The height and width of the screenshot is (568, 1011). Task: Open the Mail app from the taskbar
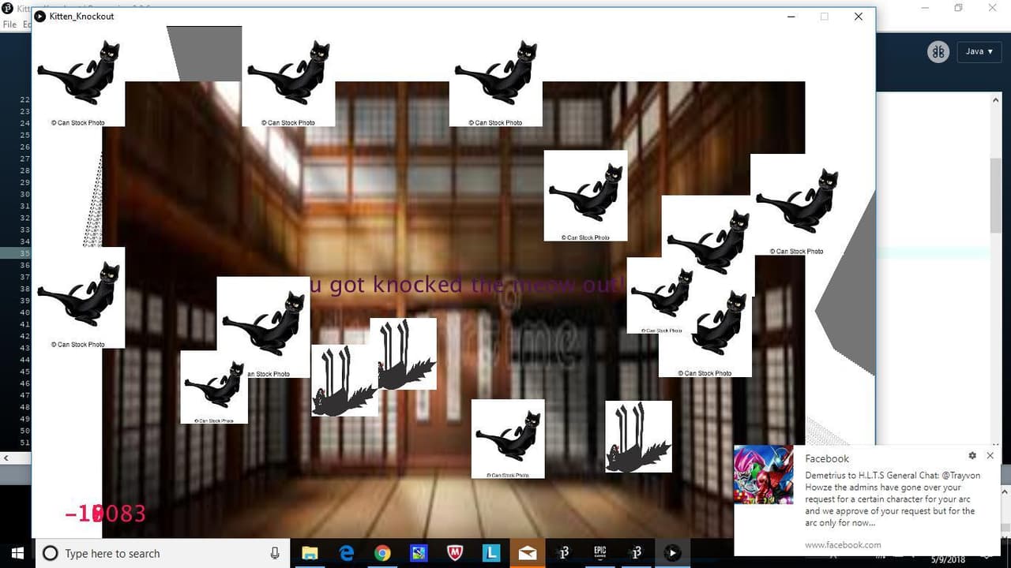pyautogui.click(x=527, y=553)
